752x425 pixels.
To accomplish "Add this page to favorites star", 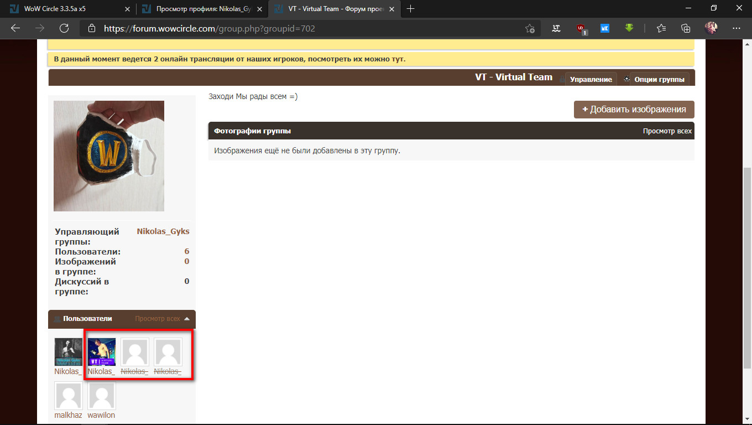I will click(x=530, y=29).
